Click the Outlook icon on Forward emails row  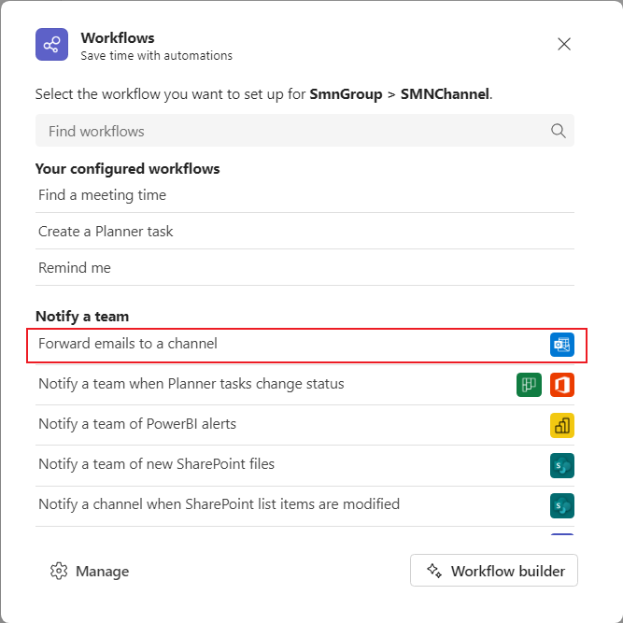click(x=561, y=345)
